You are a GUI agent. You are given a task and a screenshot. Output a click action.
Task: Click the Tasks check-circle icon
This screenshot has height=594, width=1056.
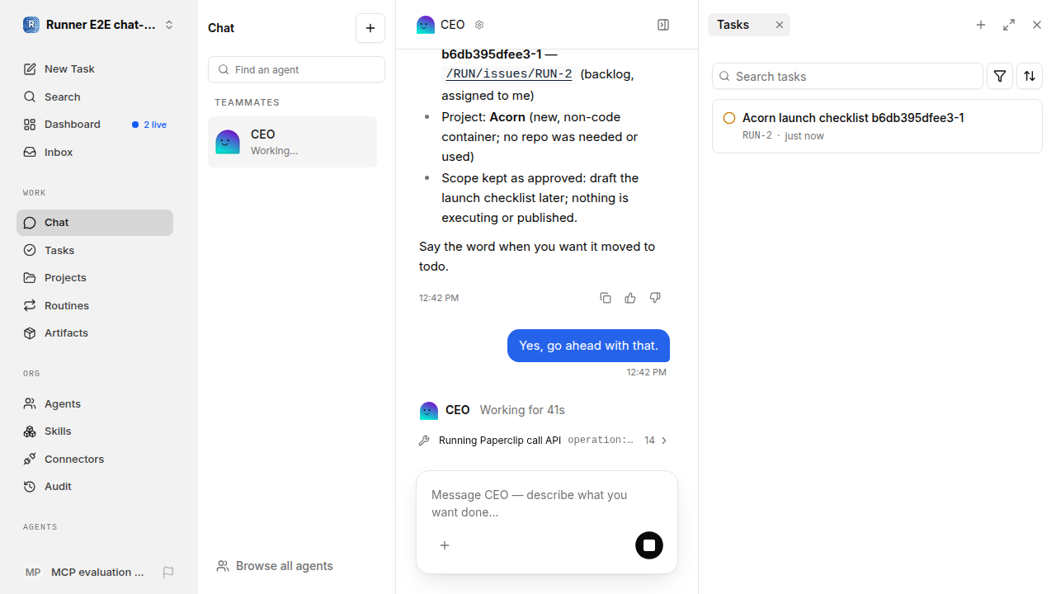click(30, 250)
